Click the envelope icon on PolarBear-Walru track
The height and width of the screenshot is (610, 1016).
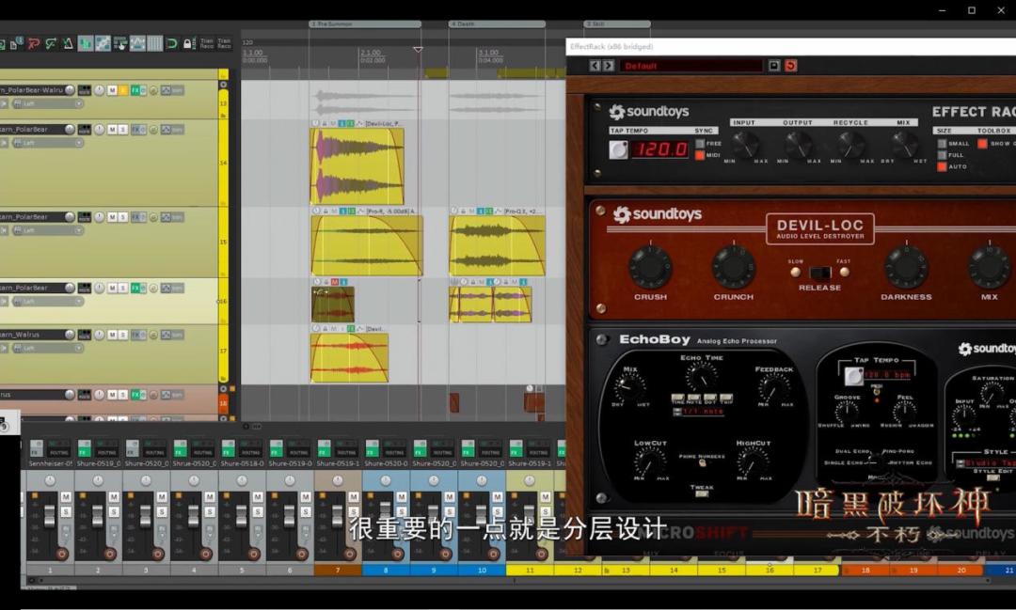166,90
